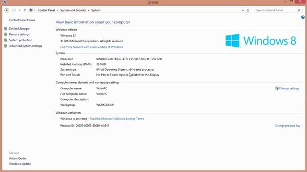This screenshot has width=307, height=172.
Task: Click the Windows 8 logo
Action: tap(261, 41)
